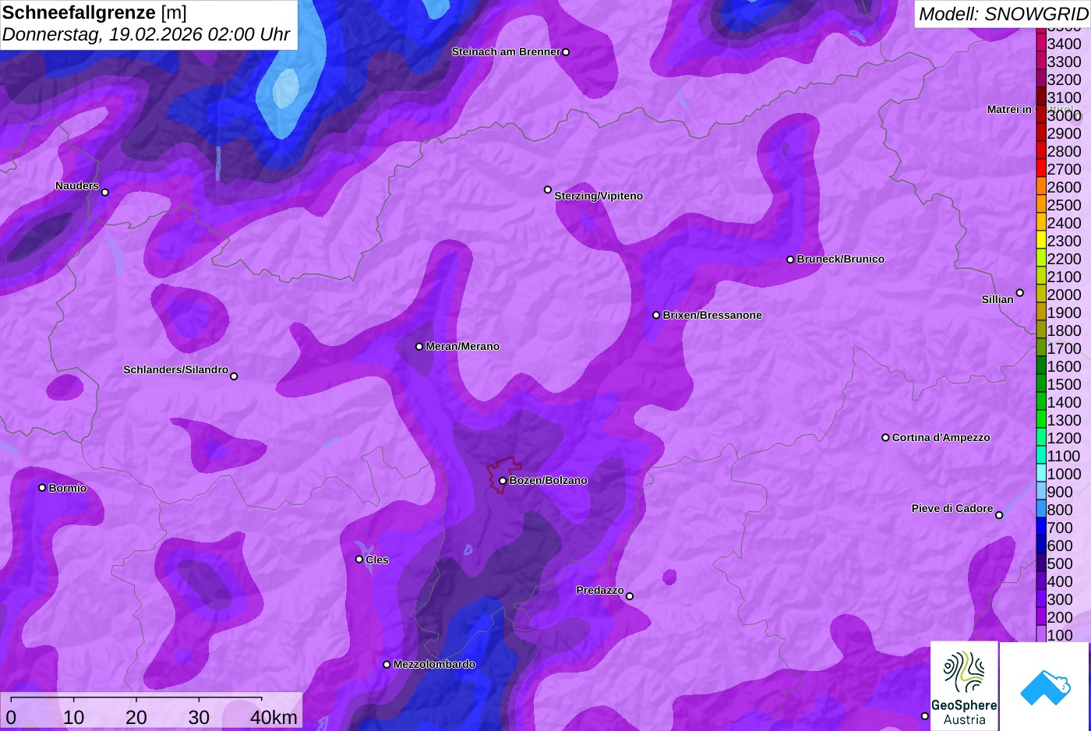Select the Cortina d'Ampezzo marker
The image size is (1091, 731).
point(885,438)
